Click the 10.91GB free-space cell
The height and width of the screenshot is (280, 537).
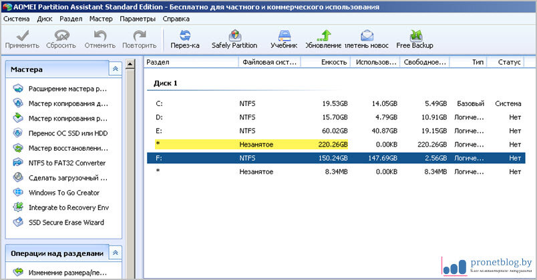434,117
